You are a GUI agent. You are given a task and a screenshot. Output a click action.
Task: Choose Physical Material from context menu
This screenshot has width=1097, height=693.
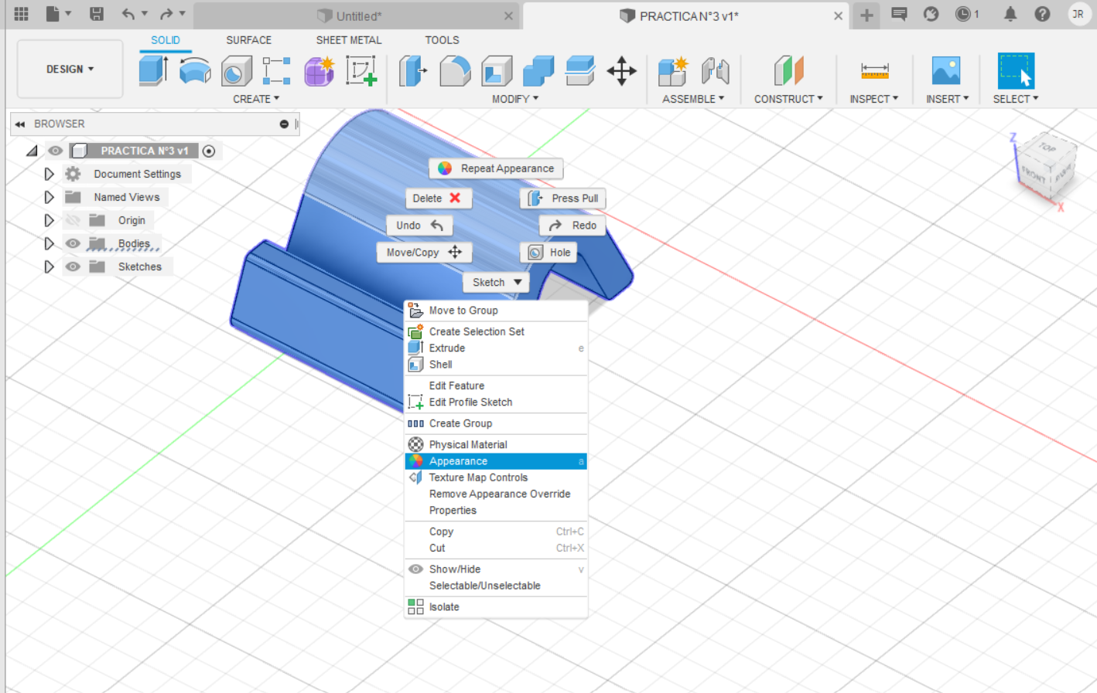point(496,444)
